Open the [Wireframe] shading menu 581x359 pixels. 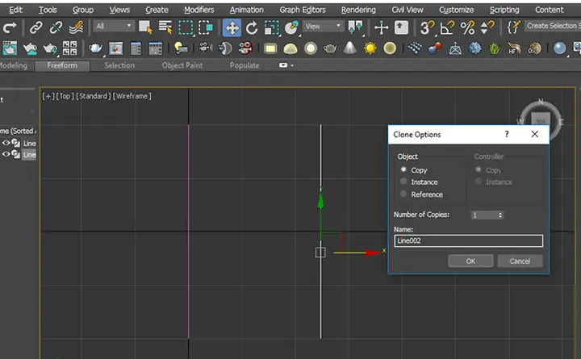coord(132,96)
